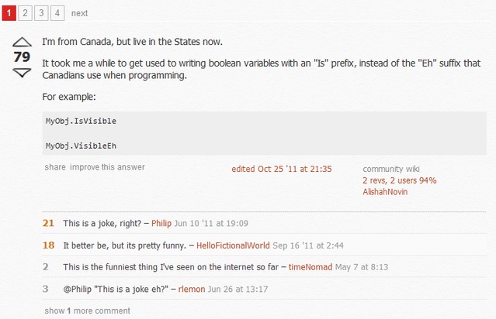The height and width of the screenshot is (319, 496).
Task: Select current page 1 button
Action: (9, 12)
